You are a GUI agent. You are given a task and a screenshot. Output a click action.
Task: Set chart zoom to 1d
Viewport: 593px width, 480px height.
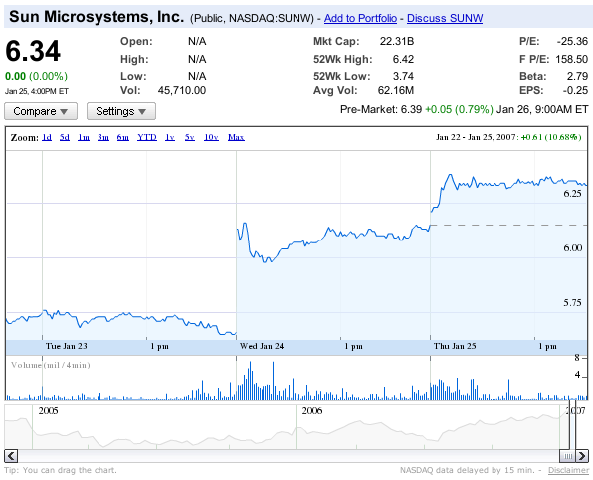click(47, 137)
